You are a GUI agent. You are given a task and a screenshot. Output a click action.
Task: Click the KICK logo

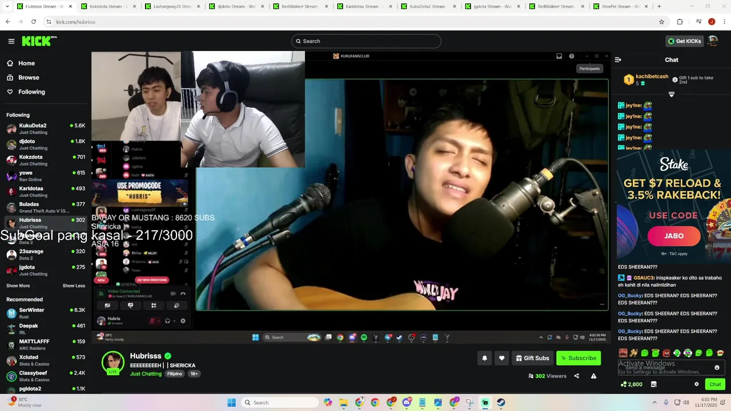coord(39,41)
